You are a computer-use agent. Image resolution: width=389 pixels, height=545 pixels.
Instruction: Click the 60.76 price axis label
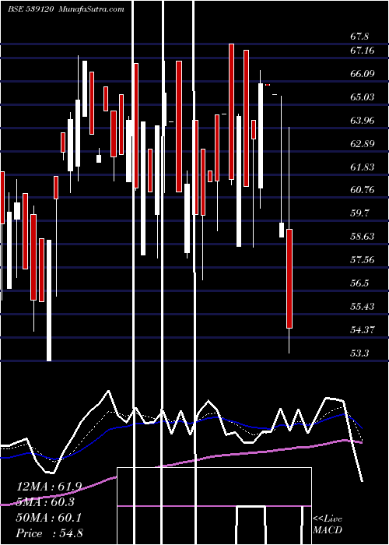[363, 190]
